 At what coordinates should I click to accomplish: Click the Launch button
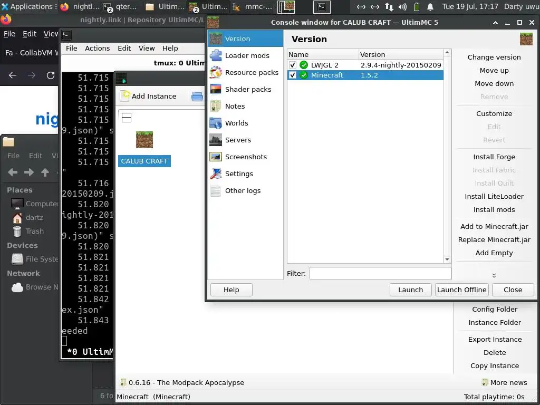(410, 290)
